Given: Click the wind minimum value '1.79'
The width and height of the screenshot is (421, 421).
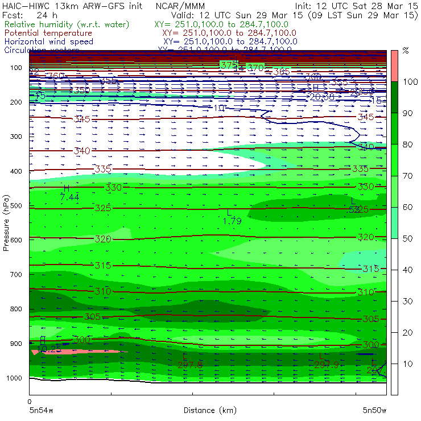Looking at the screenshot, I should tap(232, 221).
